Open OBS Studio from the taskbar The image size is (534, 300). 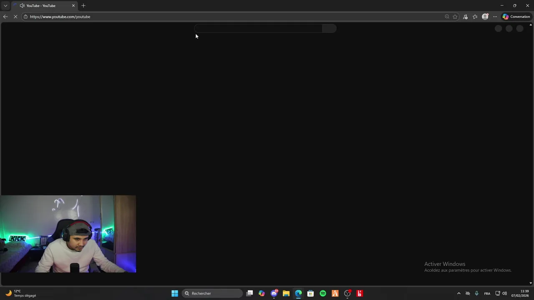pyautogui.click(x=348, y=293)
